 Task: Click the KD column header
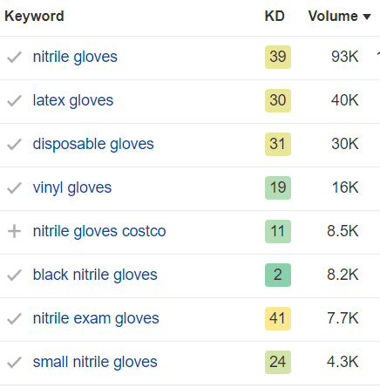point(275,16)
